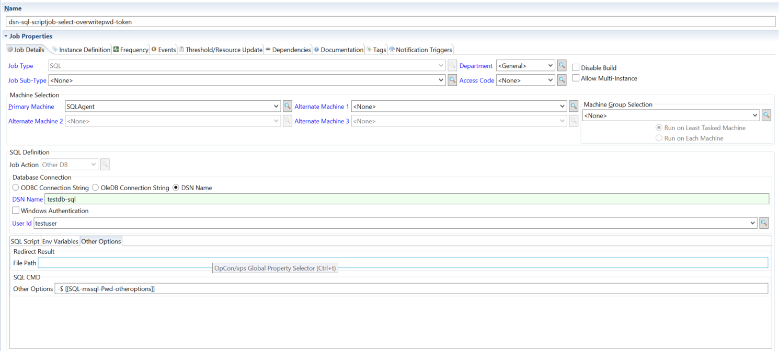Screen dimensions: 779x351
Task: Open the User Id testuser dropdown
Action: [753, 223]
